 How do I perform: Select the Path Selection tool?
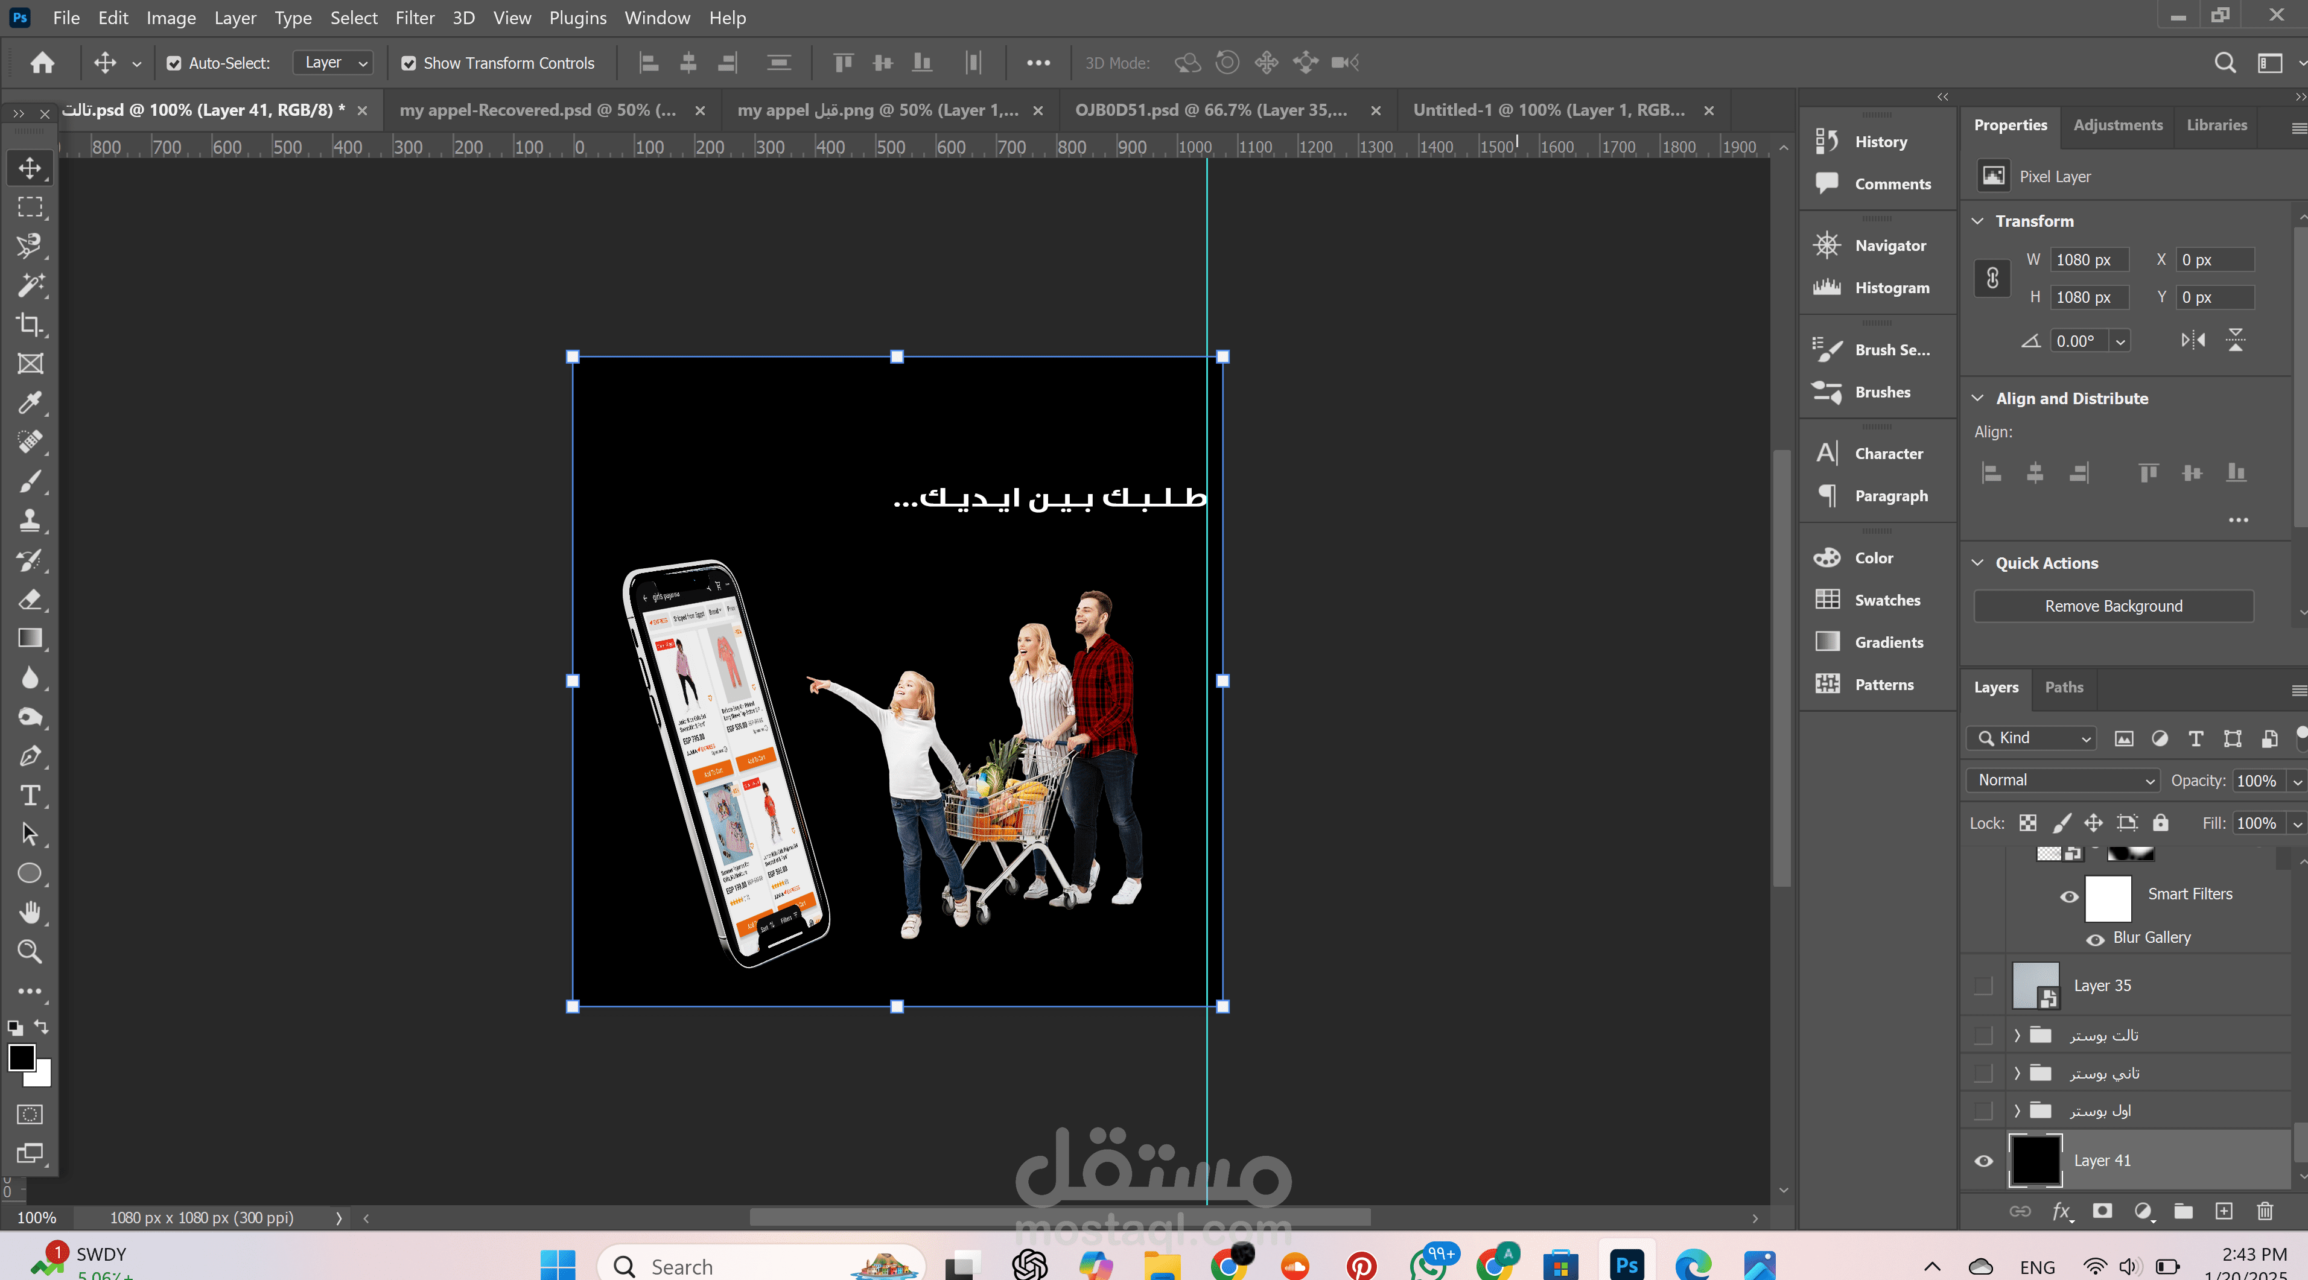pos(30,834)
